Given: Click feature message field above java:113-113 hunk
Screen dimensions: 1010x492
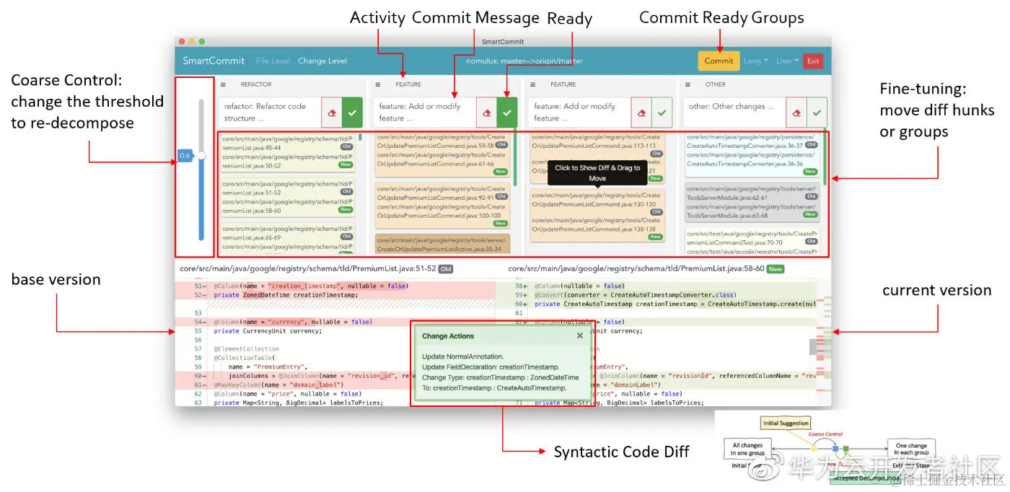Looking at the screenshot, I should pos(579,113).
